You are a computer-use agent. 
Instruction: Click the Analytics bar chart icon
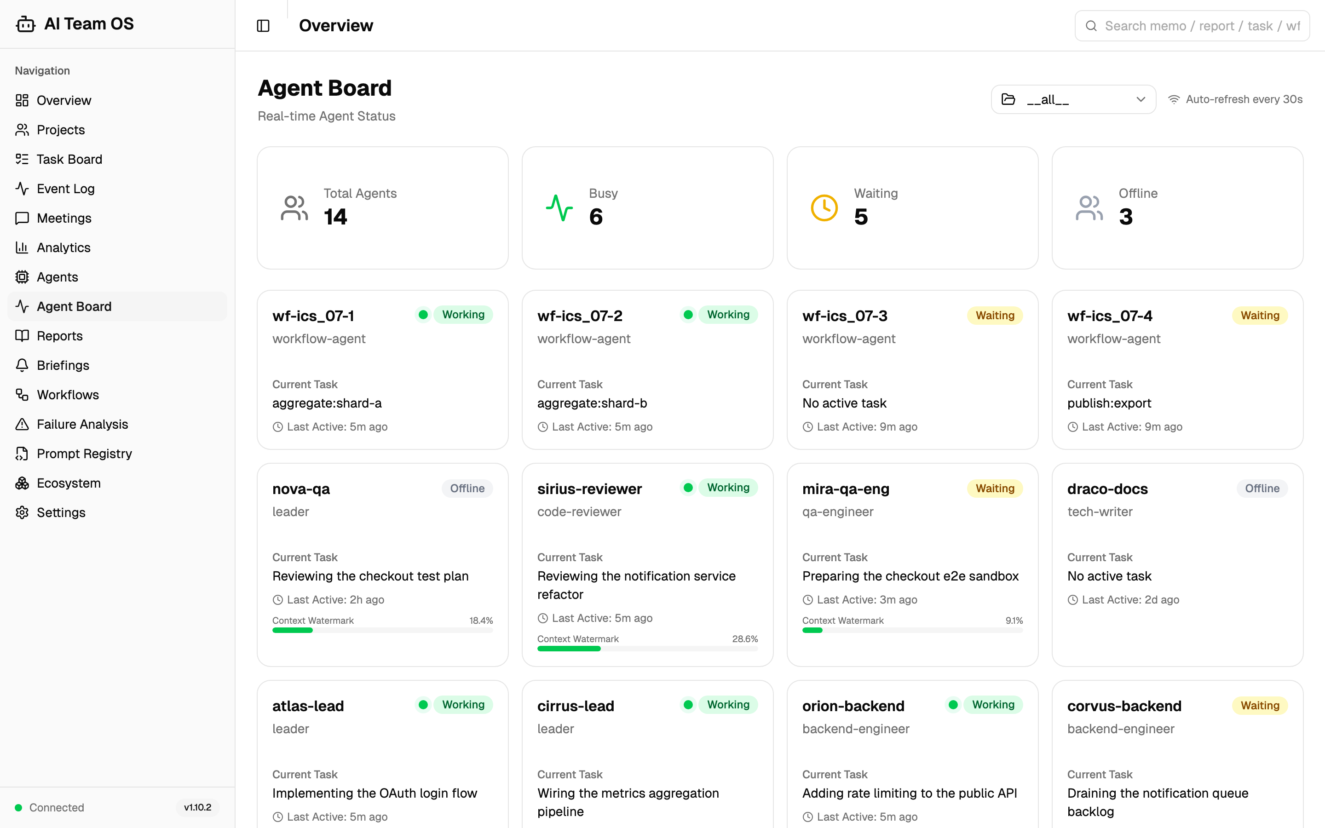click(22, 247)
